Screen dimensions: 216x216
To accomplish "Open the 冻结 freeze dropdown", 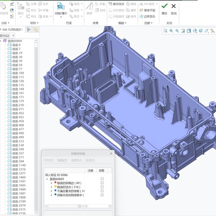I will [82, 4].
